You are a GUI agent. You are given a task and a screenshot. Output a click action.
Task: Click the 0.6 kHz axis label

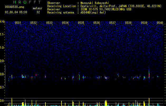[x=2, y=101]
